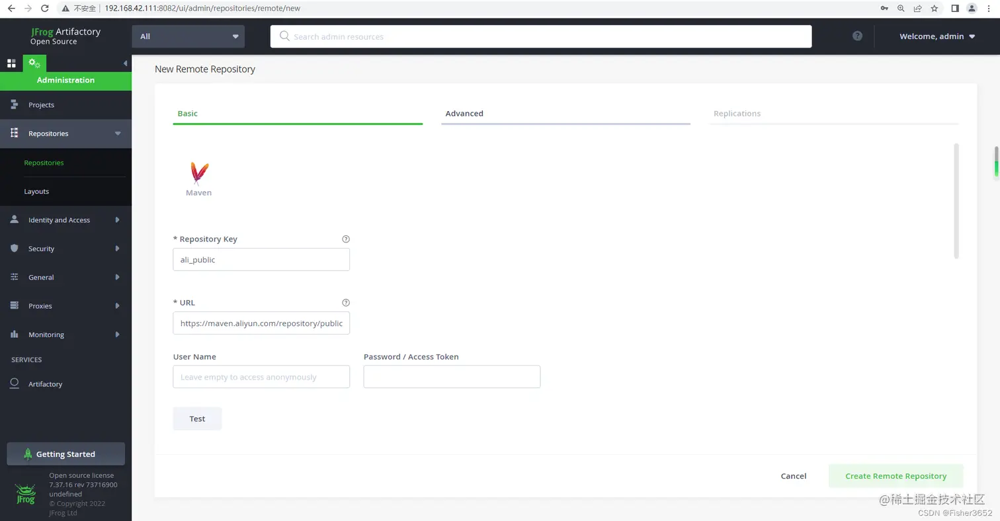Switch to the Replications tab

(x=833, y=114)
